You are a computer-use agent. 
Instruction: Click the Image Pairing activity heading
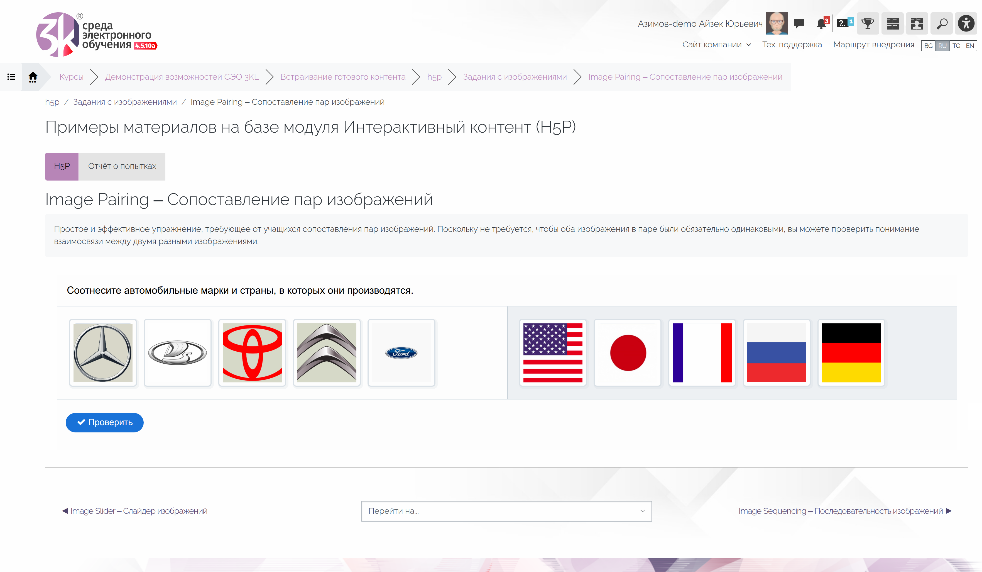(239, 200)
